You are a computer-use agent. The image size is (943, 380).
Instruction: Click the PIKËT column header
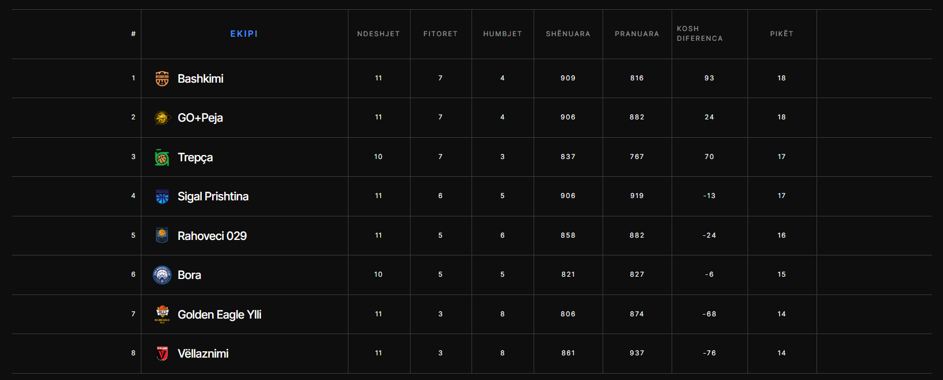pos(781,34)
